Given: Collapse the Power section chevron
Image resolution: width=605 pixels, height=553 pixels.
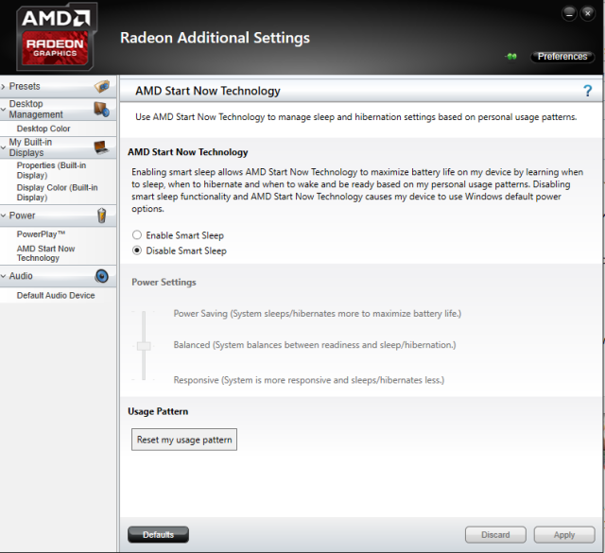Looking at the screenshot, I should pyautogui.click(x=3, y=216).
